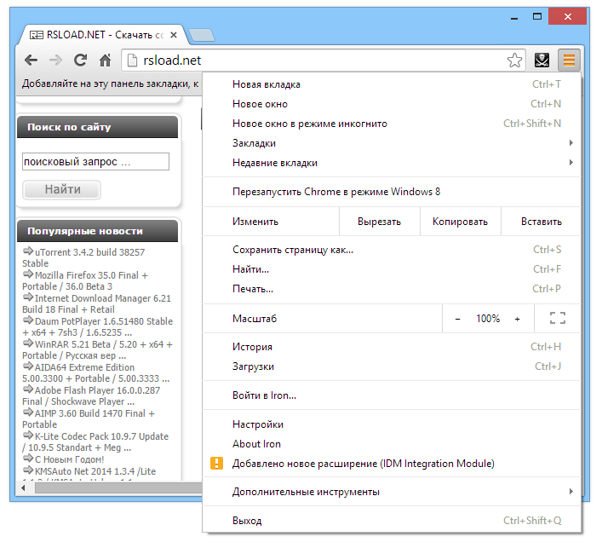The width and height of the screenshot is (602, 548).
Task: Enter full screen mode from the zoom row
Action: (x=558, y=318)
